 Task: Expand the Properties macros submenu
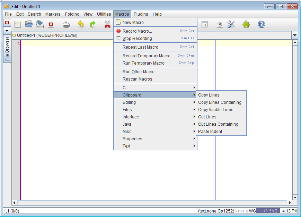click(155, 139)
